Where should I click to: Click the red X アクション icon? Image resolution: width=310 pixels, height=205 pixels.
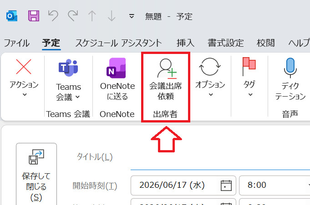point(24,67)
